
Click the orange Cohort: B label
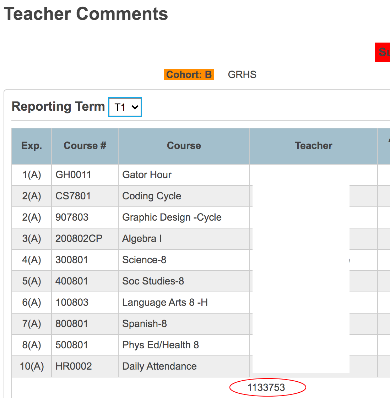189,74
